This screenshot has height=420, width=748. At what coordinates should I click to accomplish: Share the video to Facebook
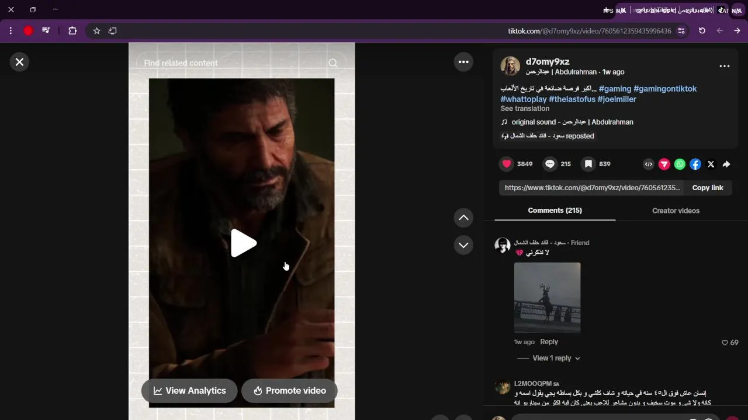[695, 164]
